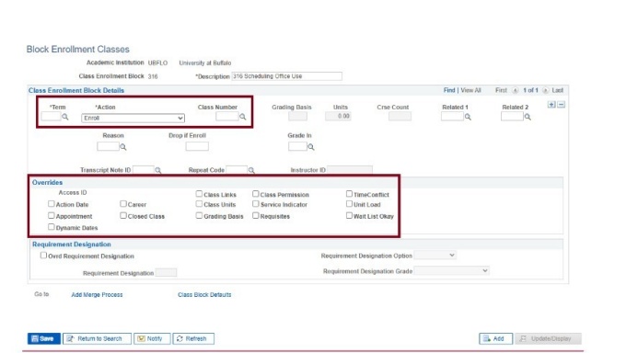
Task: Open the Requirement Designation Grade dropdown
Action: 451,271
